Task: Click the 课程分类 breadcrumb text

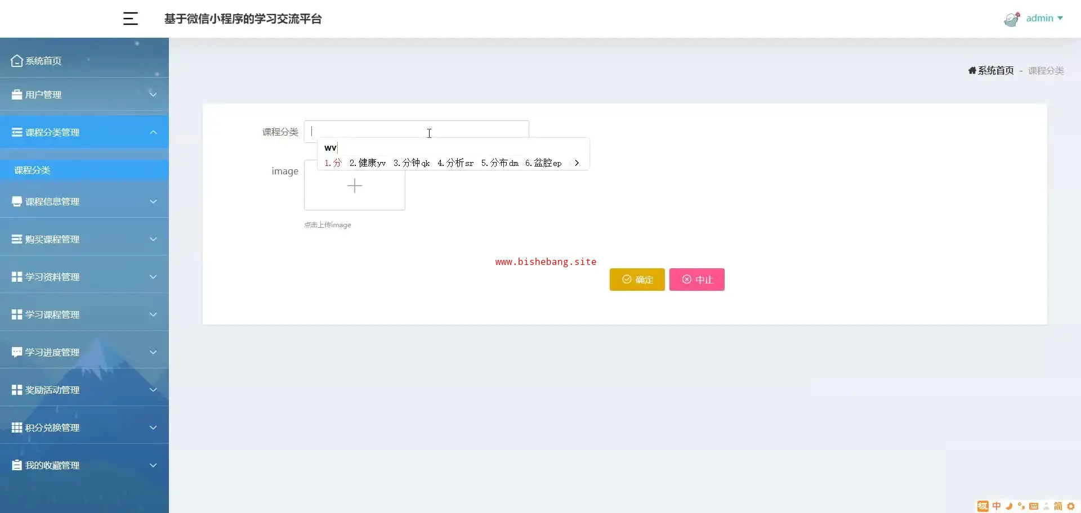Action: click(1046, 70)
